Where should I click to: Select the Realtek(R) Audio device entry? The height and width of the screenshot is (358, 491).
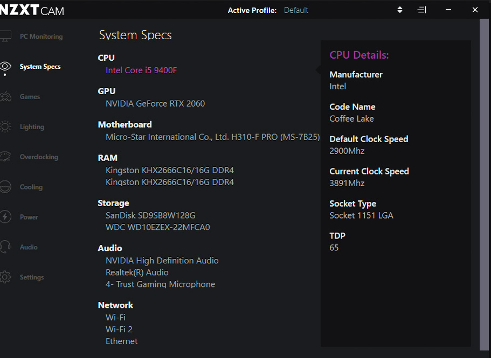137,272
